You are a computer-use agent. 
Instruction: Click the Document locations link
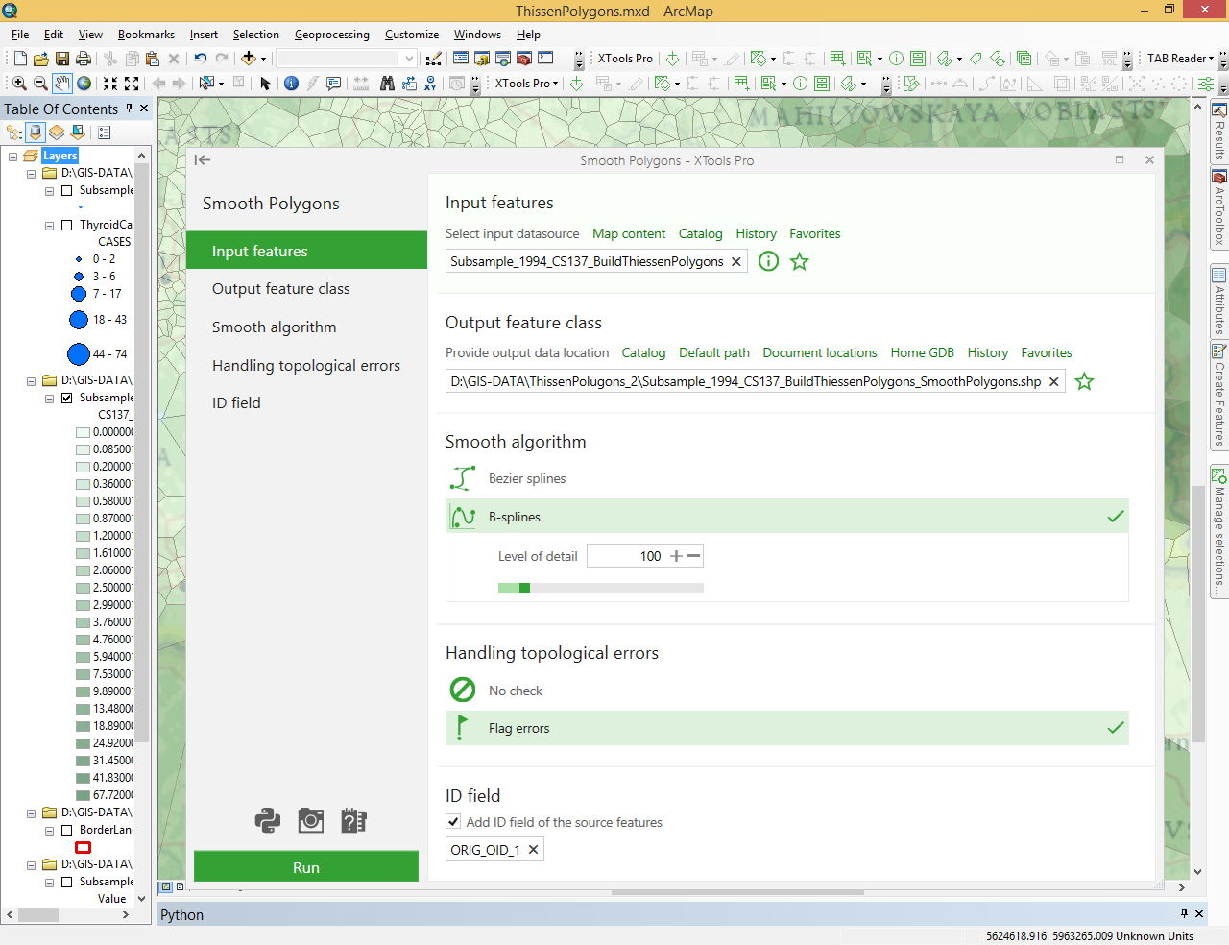pyautogui.click(x=820, y=352)
